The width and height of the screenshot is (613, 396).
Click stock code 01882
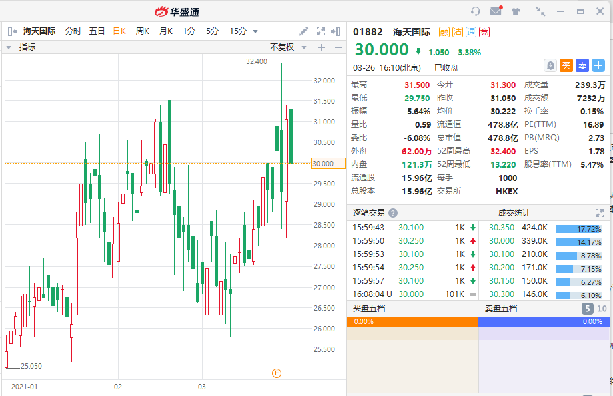[x=368, y=32]
